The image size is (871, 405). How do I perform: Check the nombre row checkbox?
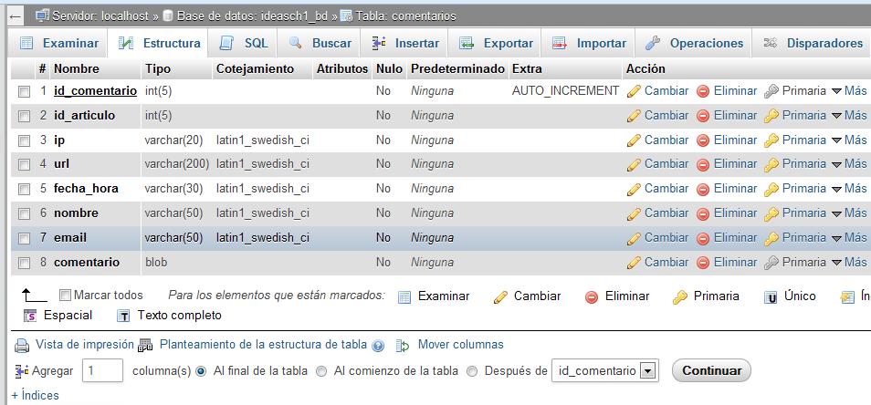point(24,213)
